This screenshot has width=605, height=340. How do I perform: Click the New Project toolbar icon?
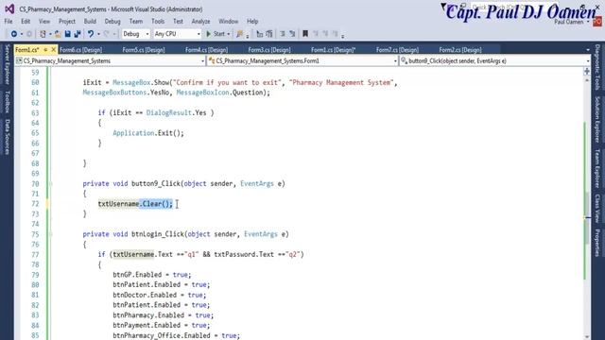pos(43,34)
